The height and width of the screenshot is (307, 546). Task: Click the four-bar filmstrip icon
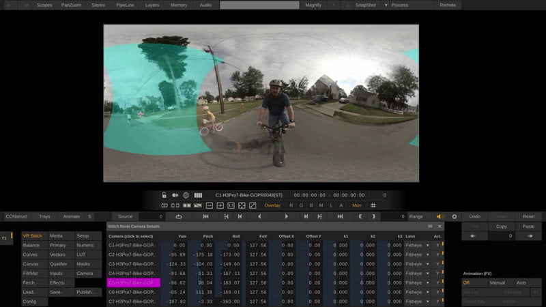point(198,195)
